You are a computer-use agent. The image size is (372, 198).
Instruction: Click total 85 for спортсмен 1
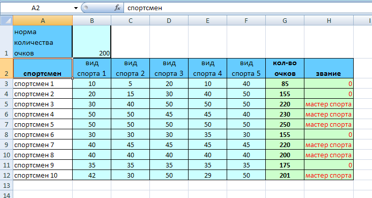pyautogui.click(x=285, y=83)
